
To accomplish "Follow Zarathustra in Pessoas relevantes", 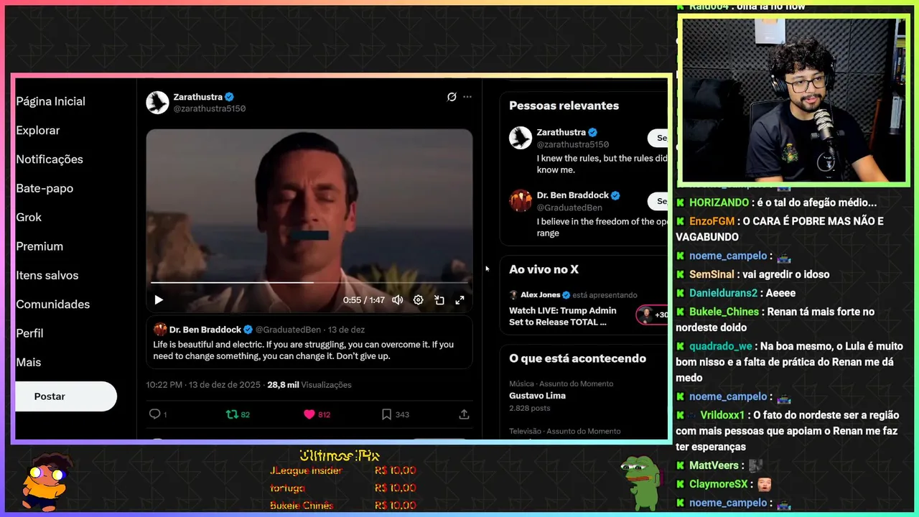I will point(658,138).
